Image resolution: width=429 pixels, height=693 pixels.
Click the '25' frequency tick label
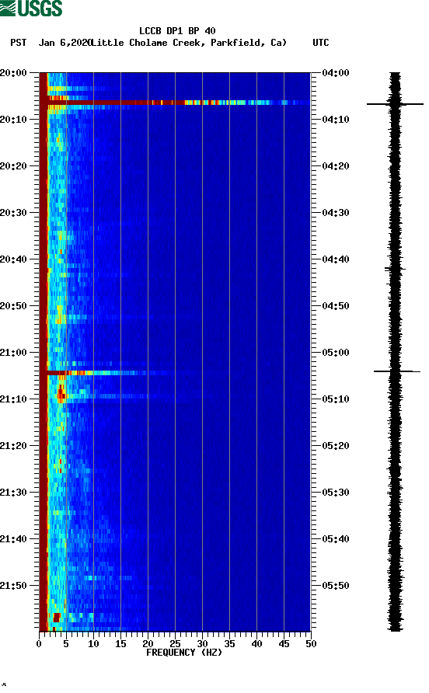click(x=175, y=644)
